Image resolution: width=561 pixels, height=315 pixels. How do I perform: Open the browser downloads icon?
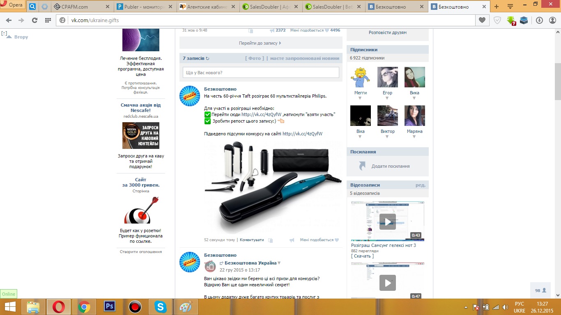click(539, 20)
